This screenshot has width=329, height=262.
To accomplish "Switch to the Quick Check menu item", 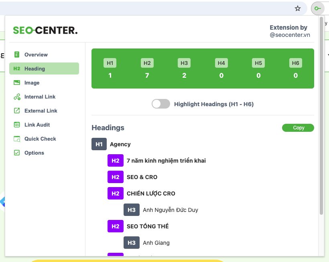I will pyautogui.click(x=40, y=139).
